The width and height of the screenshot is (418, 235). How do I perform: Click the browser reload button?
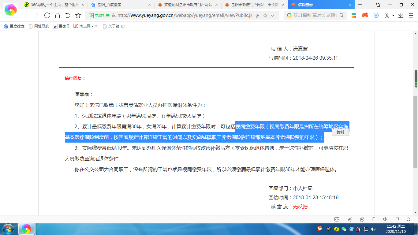pos(47,16)
